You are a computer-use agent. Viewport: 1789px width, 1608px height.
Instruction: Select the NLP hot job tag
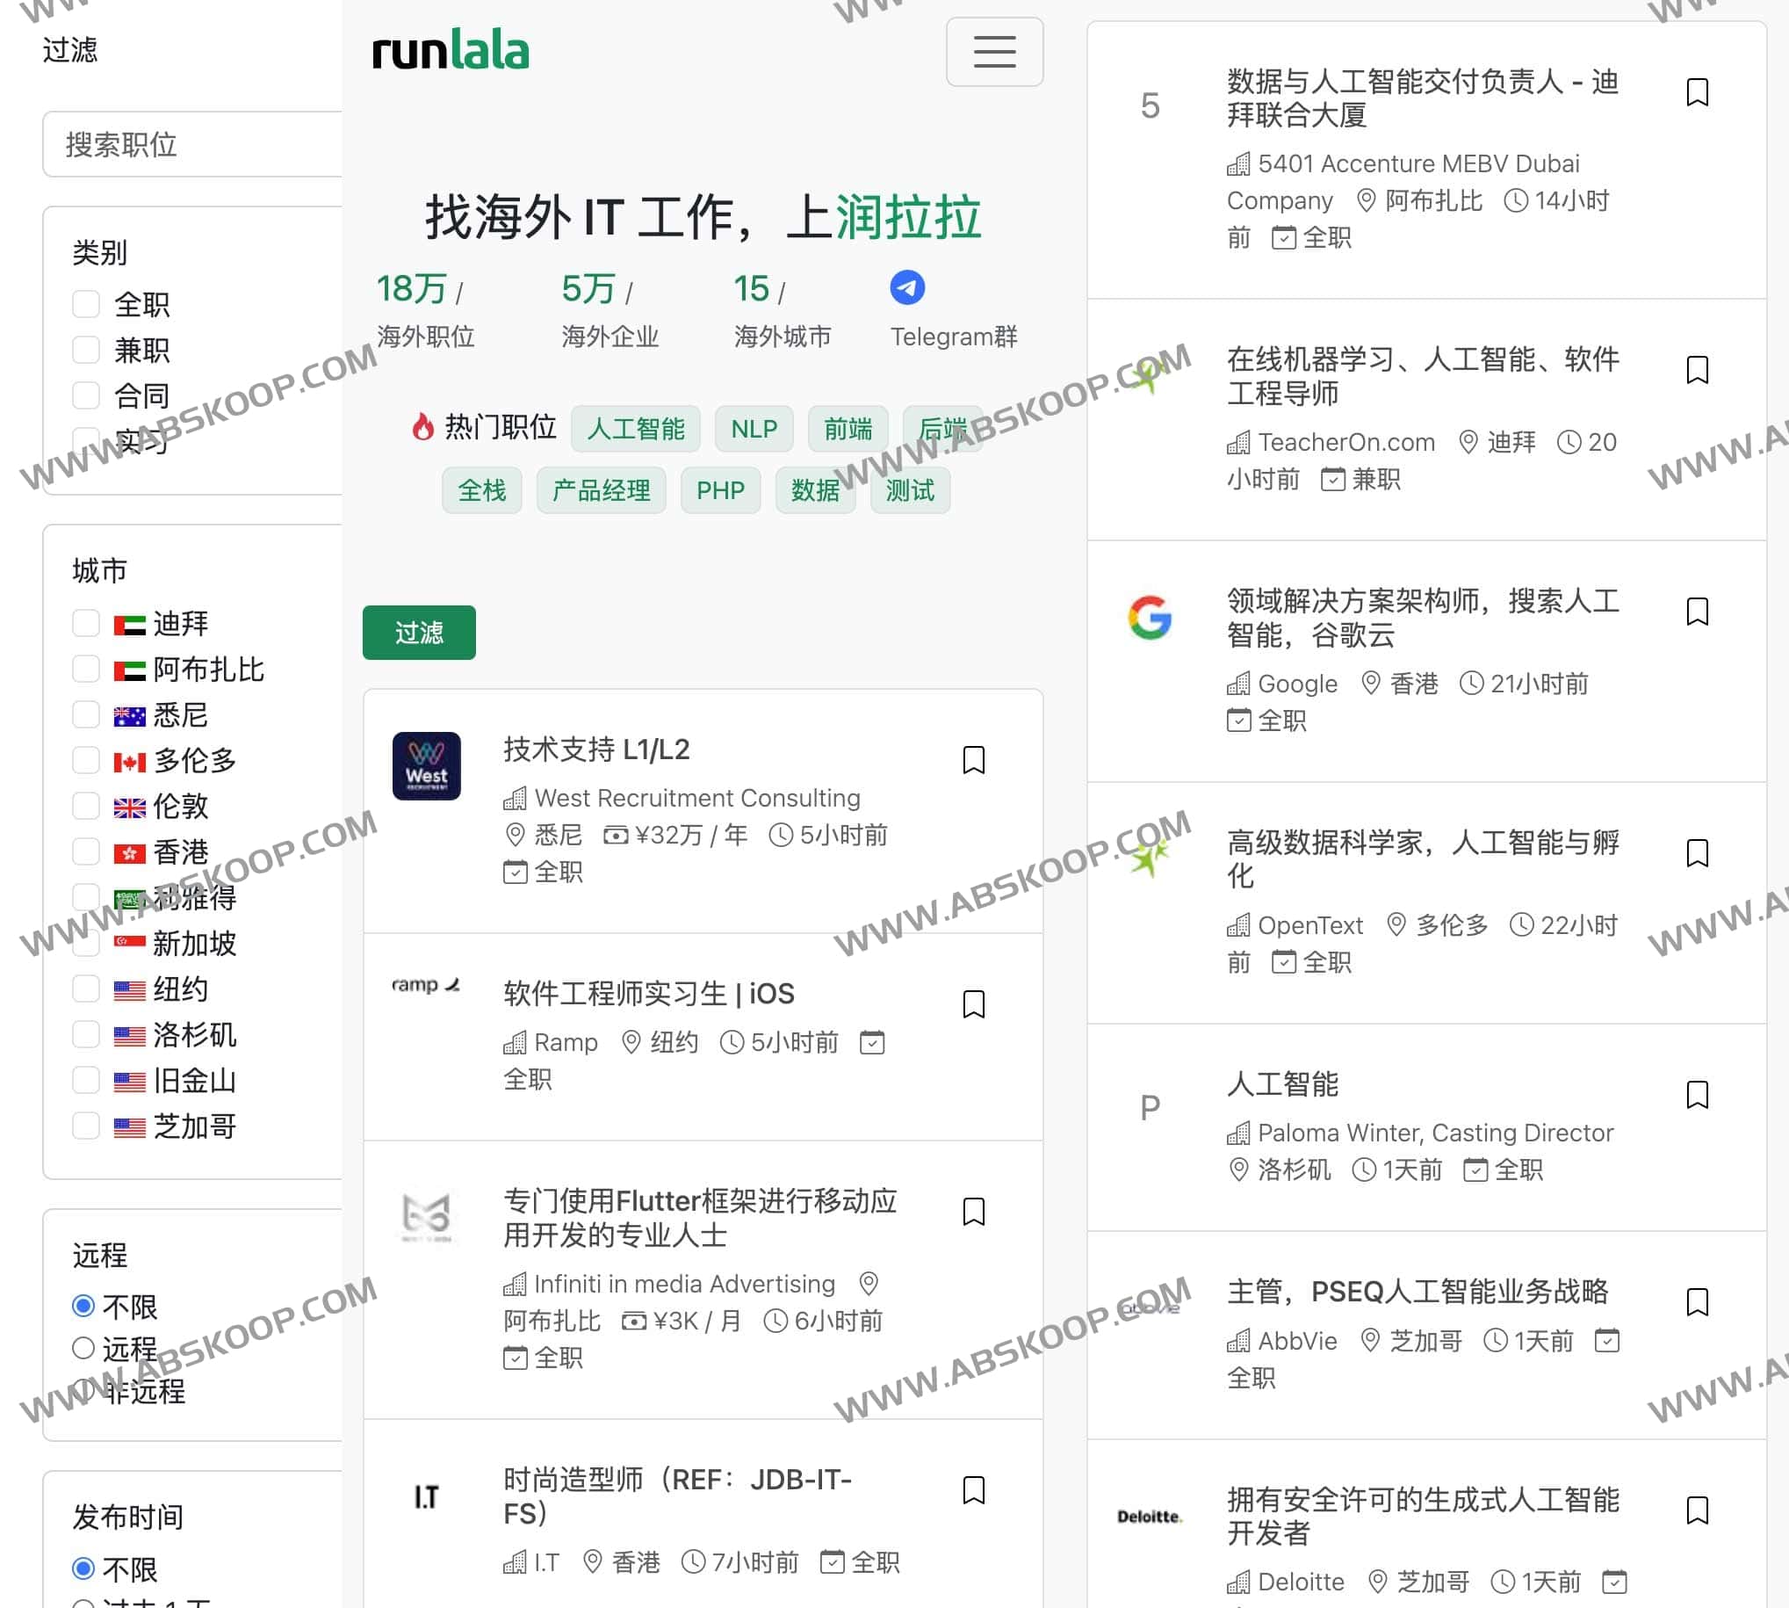(x=753, y=429)
